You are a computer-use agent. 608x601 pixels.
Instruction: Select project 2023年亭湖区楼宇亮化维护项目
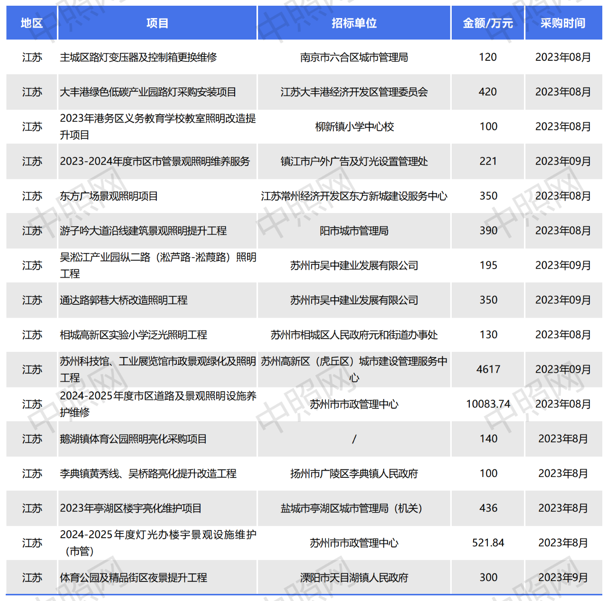click(x=131, y=508)
